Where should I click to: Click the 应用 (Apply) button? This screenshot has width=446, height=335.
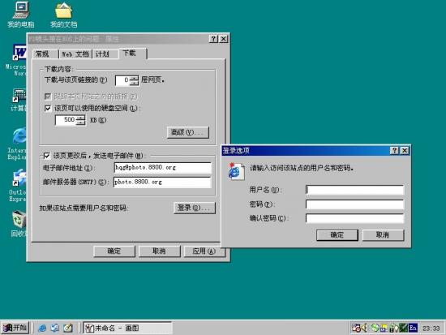[x=204, y=251]
